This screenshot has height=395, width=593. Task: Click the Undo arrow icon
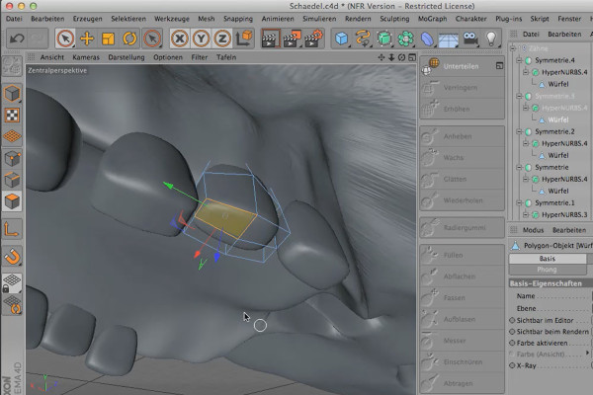pyautogui.click(x=17, y=39)
